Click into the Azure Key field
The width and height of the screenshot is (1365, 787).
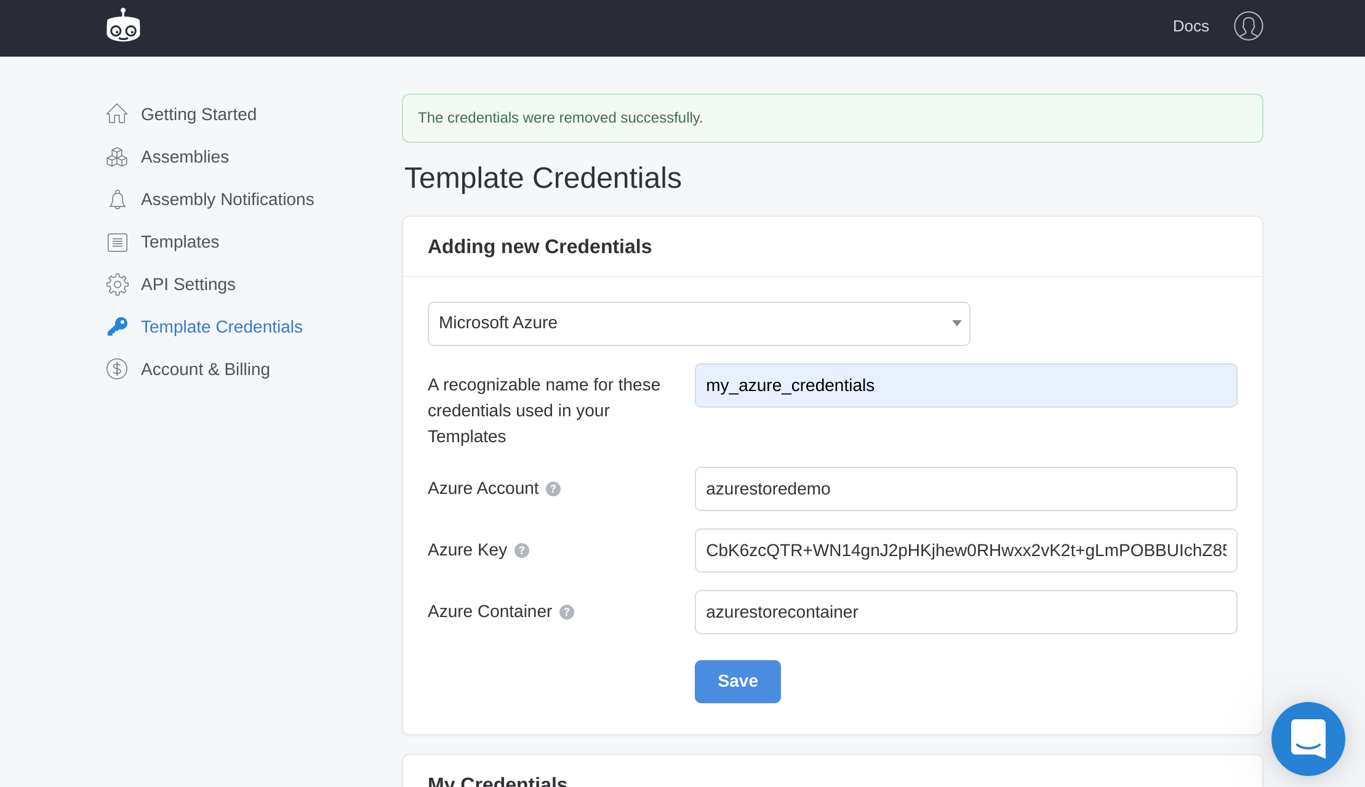click(966, 551)
